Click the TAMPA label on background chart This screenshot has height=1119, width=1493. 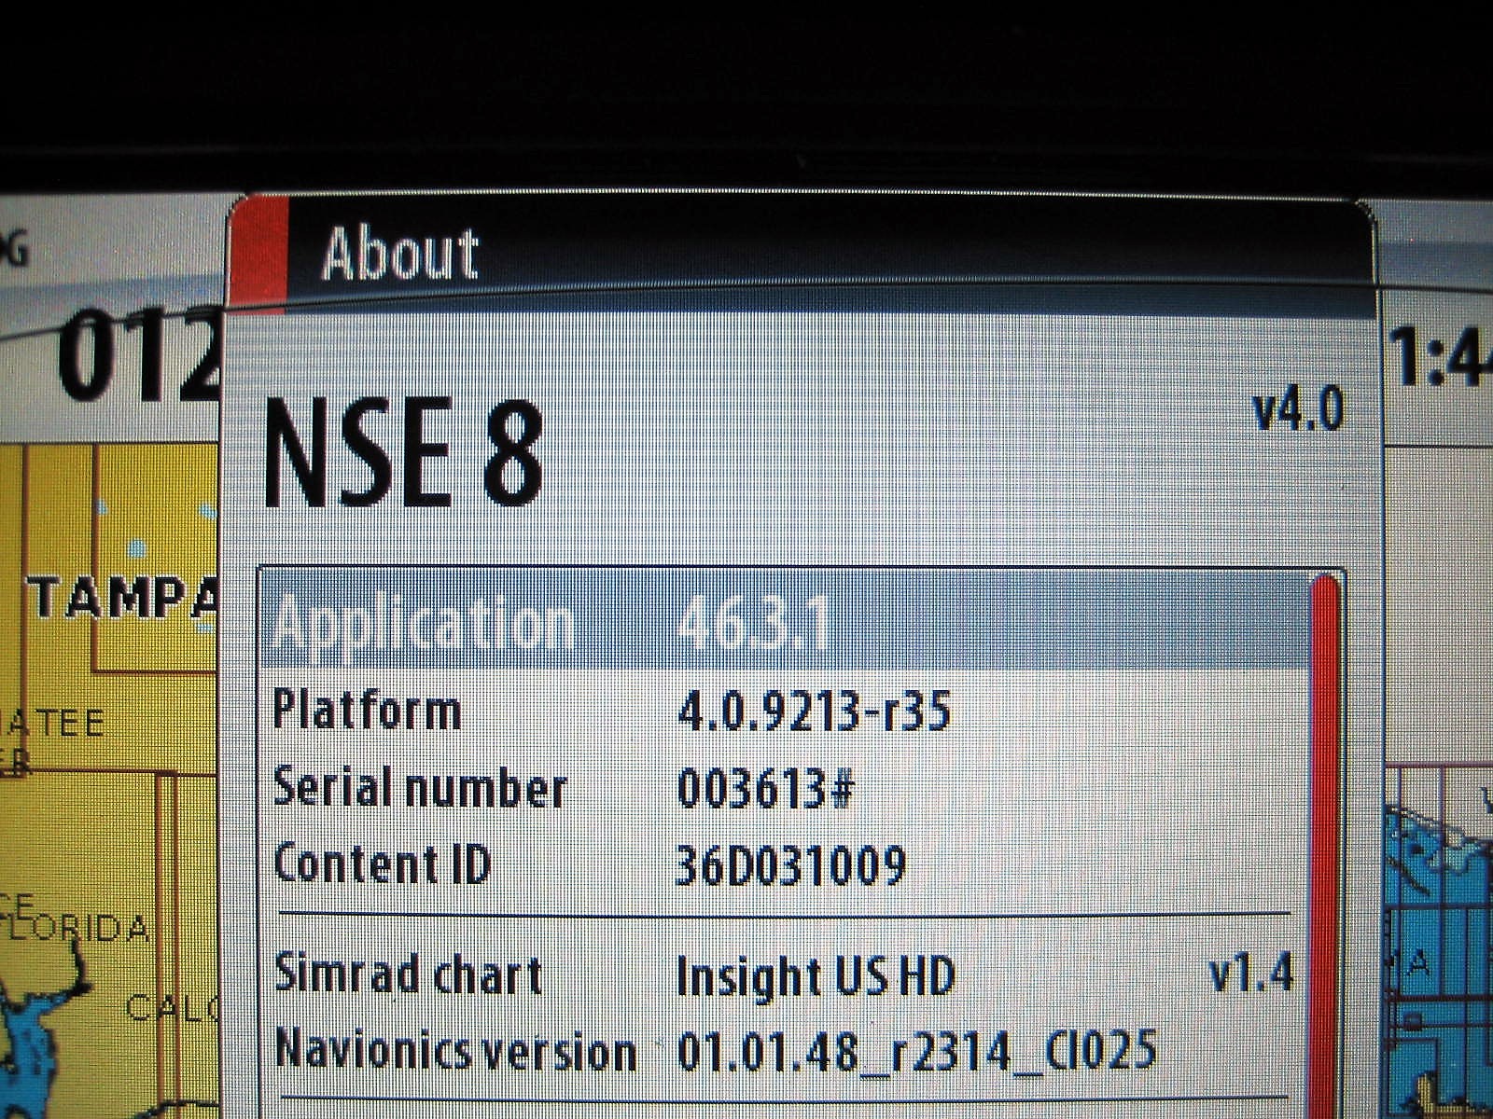click(125, 598)
